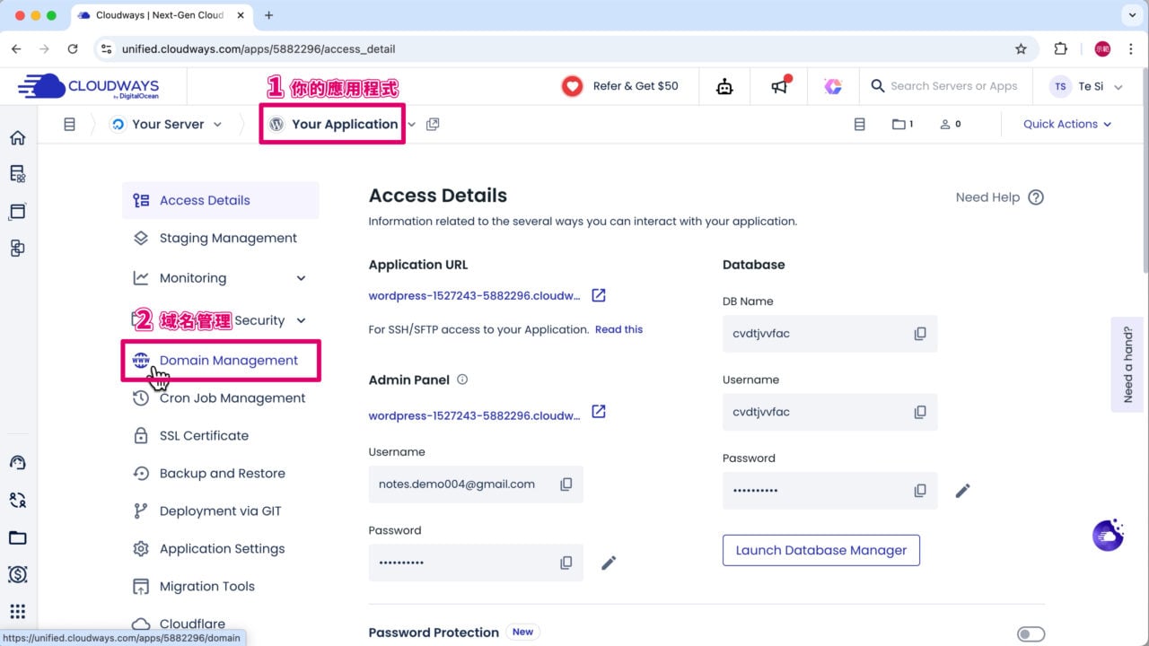1149x646 pixels.
Task: Copy the DB Name using its copy icon
Action: tap(919, 333)
